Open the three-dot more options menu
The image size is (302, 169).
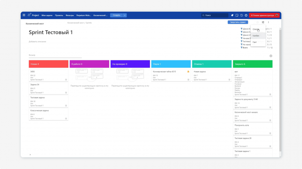[x=268, y=22]
